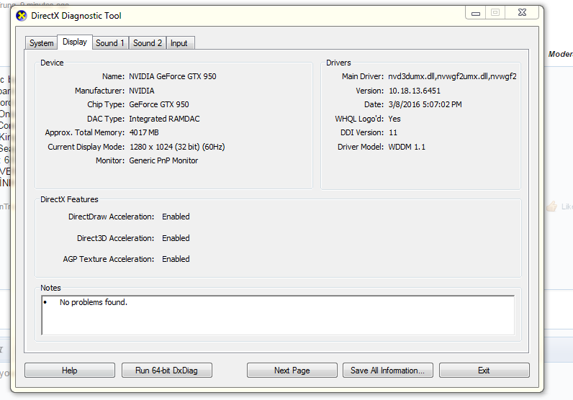Click the device name 'NVIDIA GeForce GTX 950'
This screenshot has width=573, height=400.
pyautogui.click(x=173, y=76)
